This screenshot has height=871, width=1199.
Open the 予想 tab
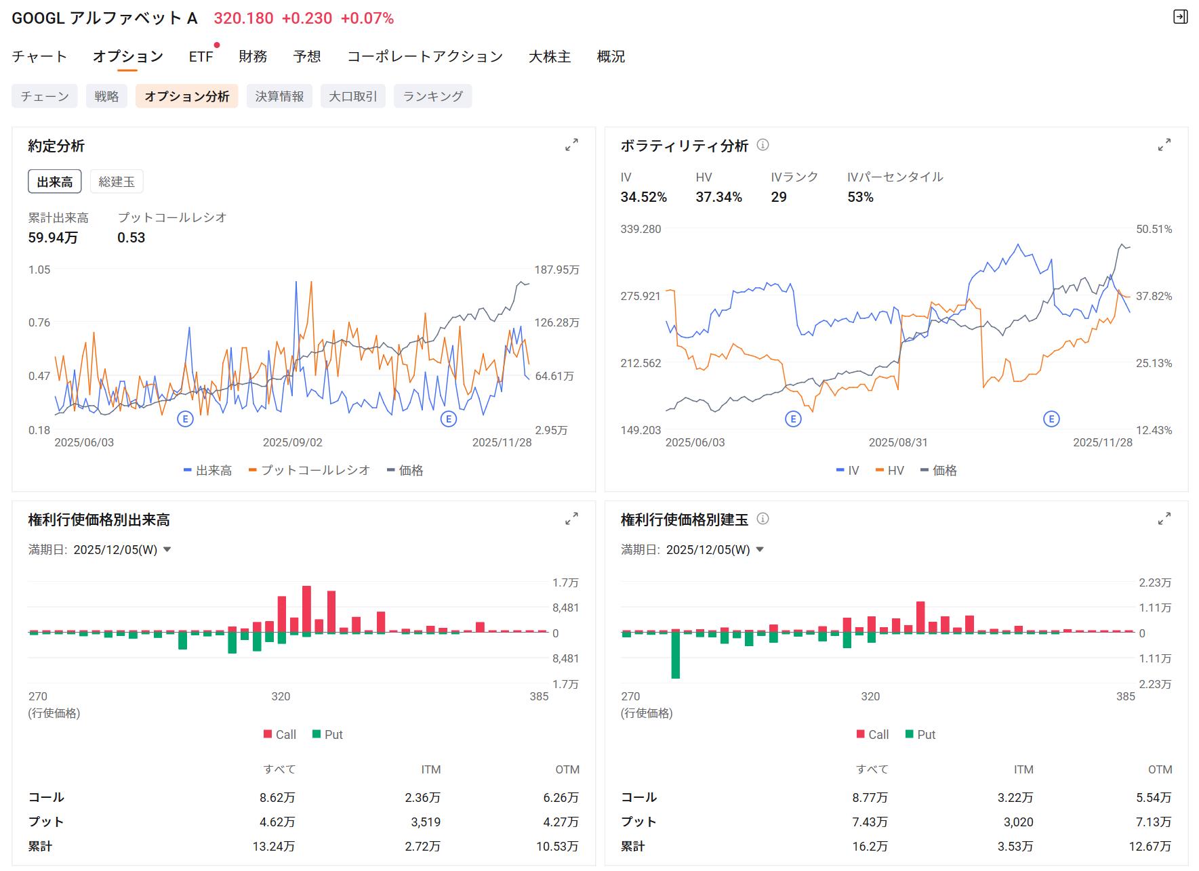(307, 56)
